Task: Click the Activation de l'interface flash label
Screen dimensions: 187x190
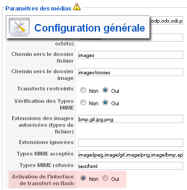Action: [x=43, y=180]
